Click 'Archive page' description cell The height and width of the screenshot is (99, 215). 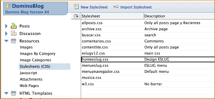click(x=156, y=29)
